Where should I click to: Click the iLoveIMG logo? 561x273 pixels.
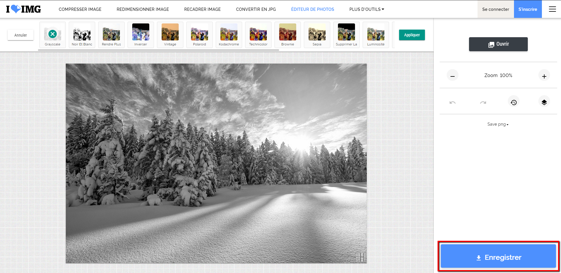24,9
